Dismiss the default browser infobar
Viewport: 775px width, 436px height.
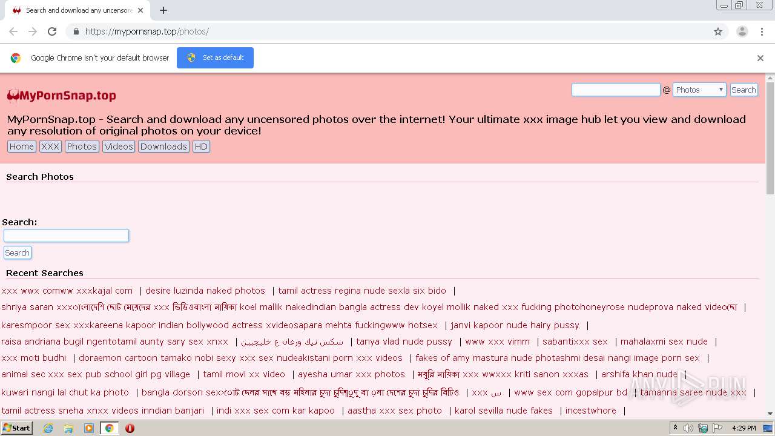click(x=760, y=58)
